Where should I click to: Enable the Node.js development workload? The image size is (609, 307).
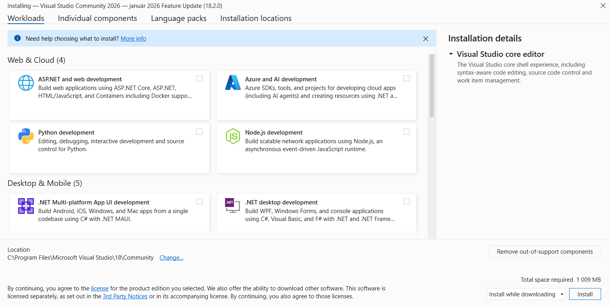(x=406, y=131)
